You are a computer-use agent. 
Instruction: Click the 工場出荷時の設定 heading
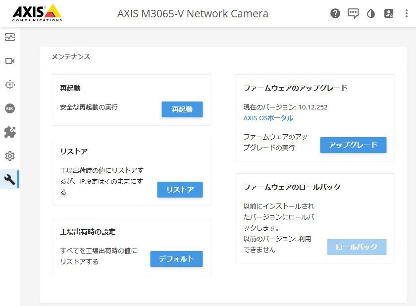[x=88, y=232]
